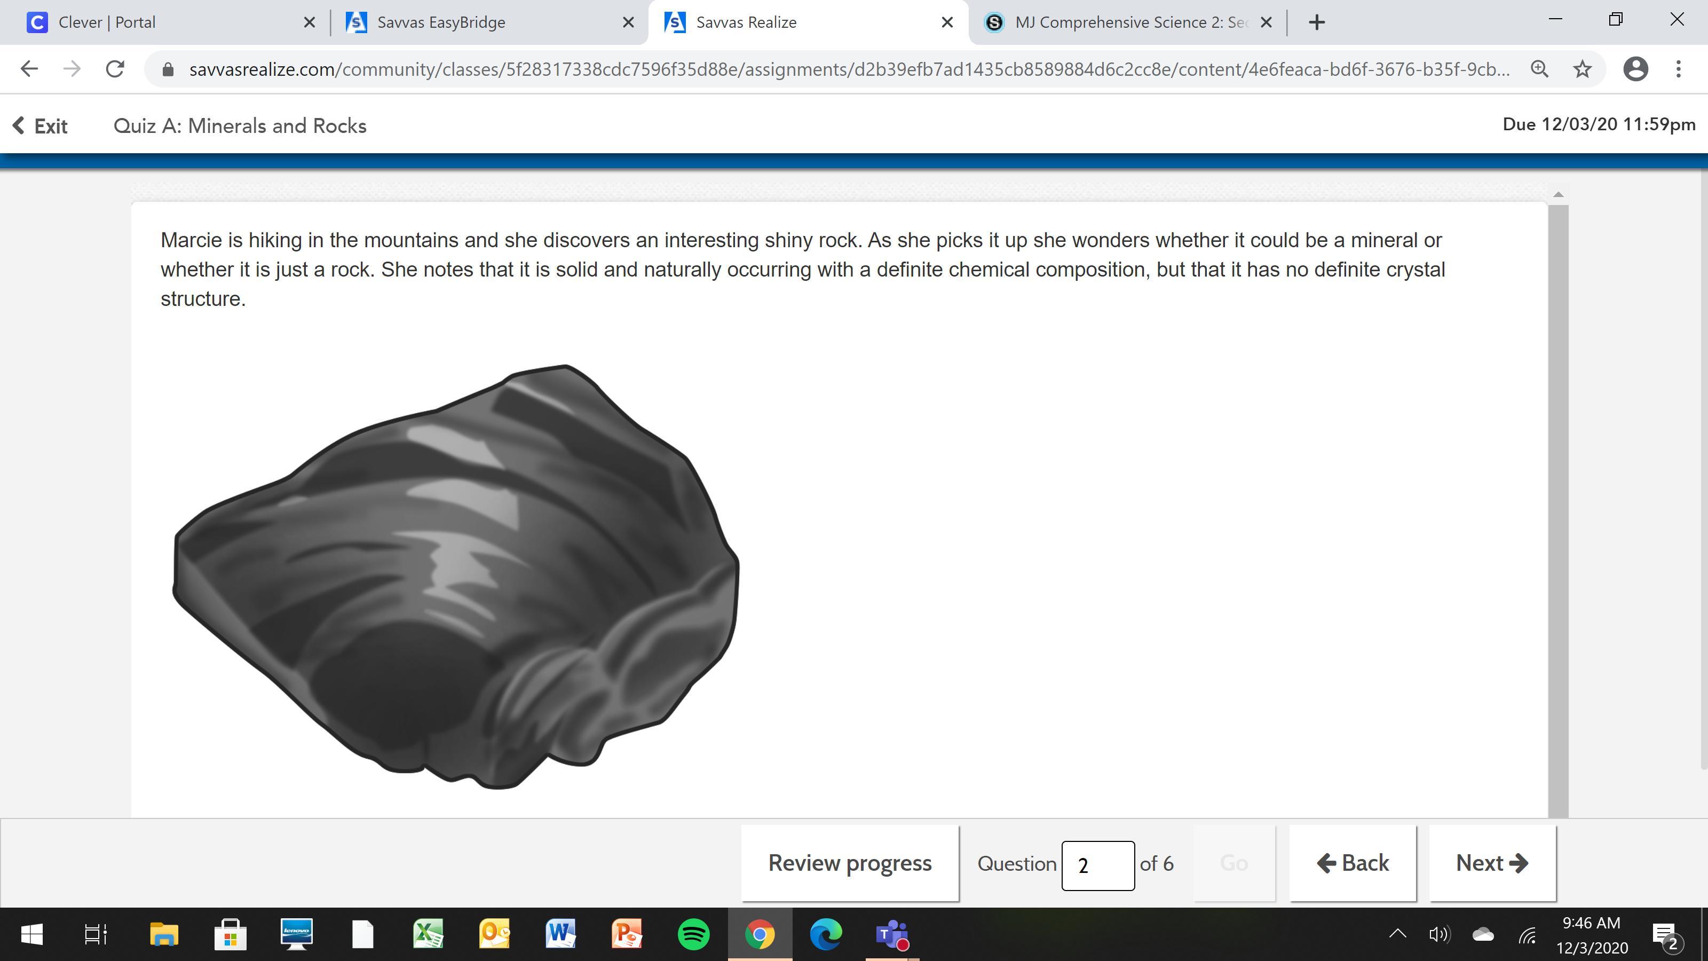Switch to the Savvas EasyBridge tab
The width and height of the screenshot is (1708, 961).
click(441, 22)
